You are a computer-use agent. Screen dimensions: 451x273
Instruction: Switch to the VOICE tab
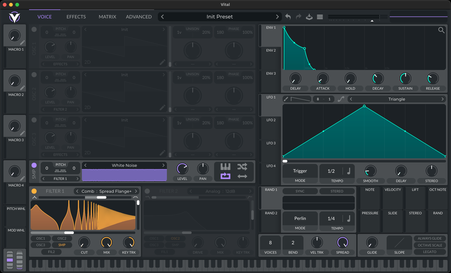point(45,17)
